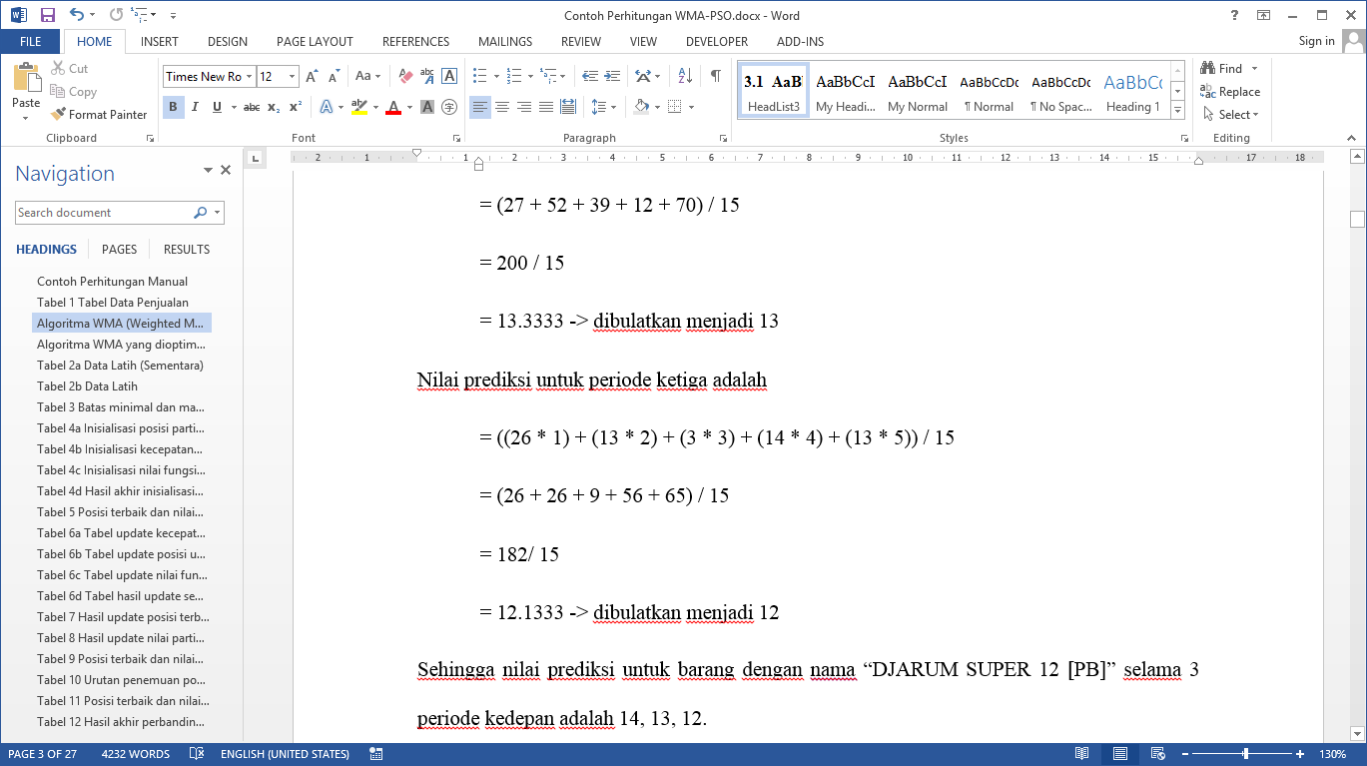1367x766 pixels.
Task: Expand the Styles gallery more arrow
Action: click(1178, 108)
